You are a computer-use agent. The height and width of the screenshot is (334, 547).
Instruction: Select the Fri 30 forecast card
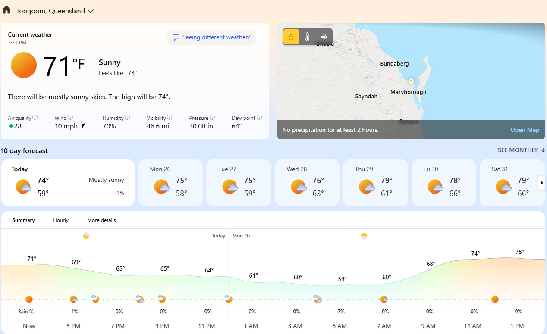444,182
